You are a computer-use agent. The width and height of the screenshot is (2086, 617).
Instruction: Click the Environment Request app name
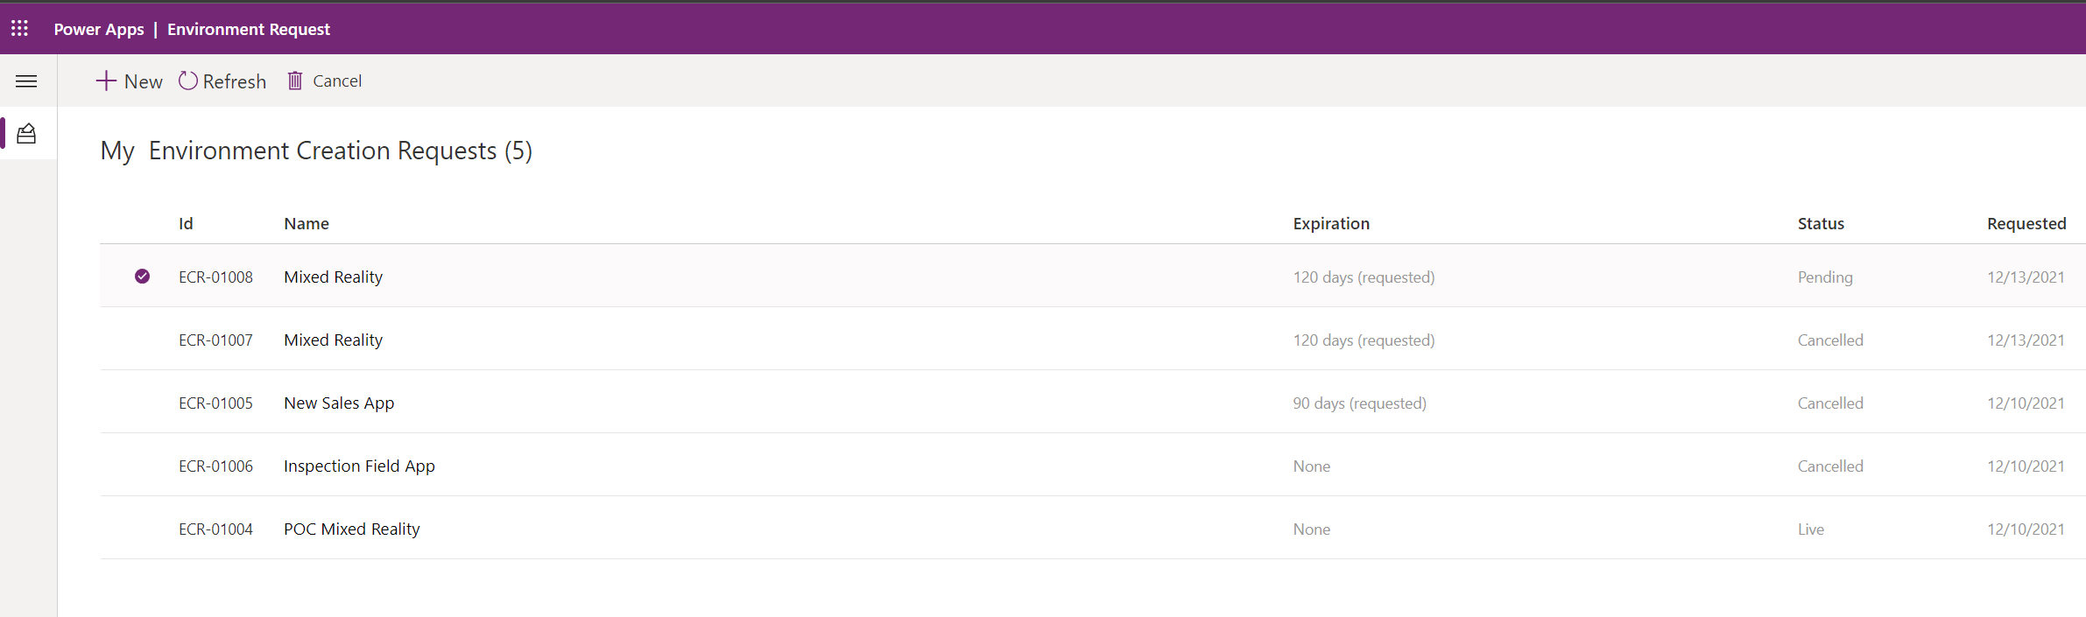[x=249, y=29]
